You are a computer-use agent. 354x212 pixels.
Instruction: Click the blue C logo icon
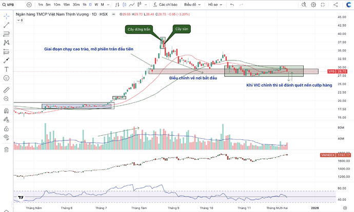349,5
